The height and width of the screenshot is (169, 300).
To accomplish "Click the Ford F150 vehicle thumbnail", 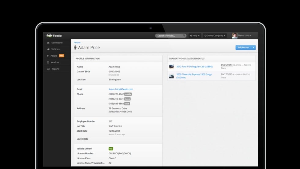I will click(171, 66).
